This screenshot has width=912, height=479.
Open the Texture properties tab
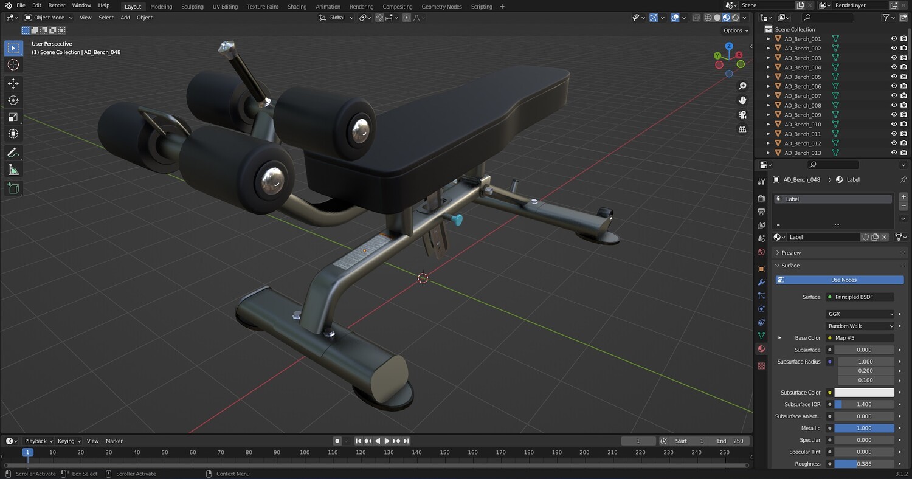pos(761,366)
